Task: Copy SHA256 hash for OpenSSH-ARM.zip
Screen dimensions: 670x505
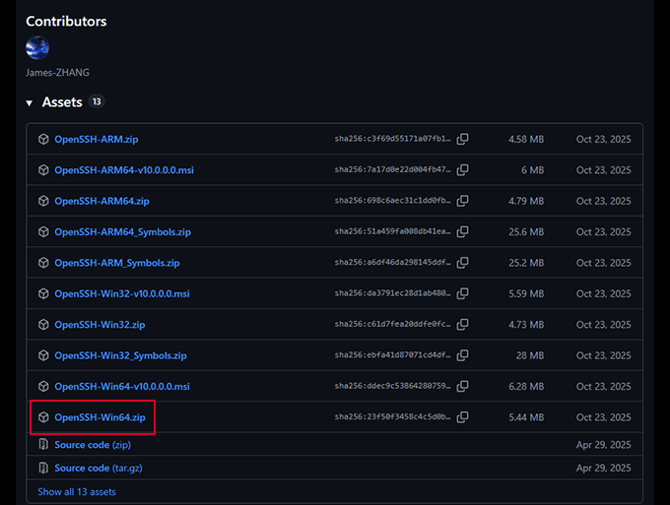Action: click(x=462, y=139)
